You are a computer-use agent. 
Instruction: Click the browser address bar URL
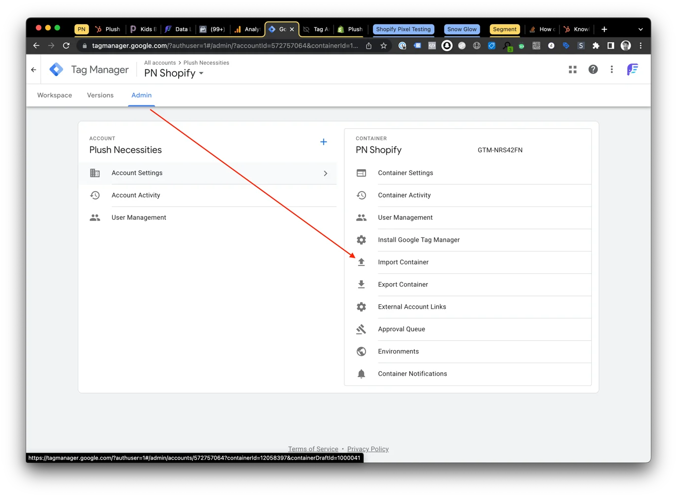[225, 46]
